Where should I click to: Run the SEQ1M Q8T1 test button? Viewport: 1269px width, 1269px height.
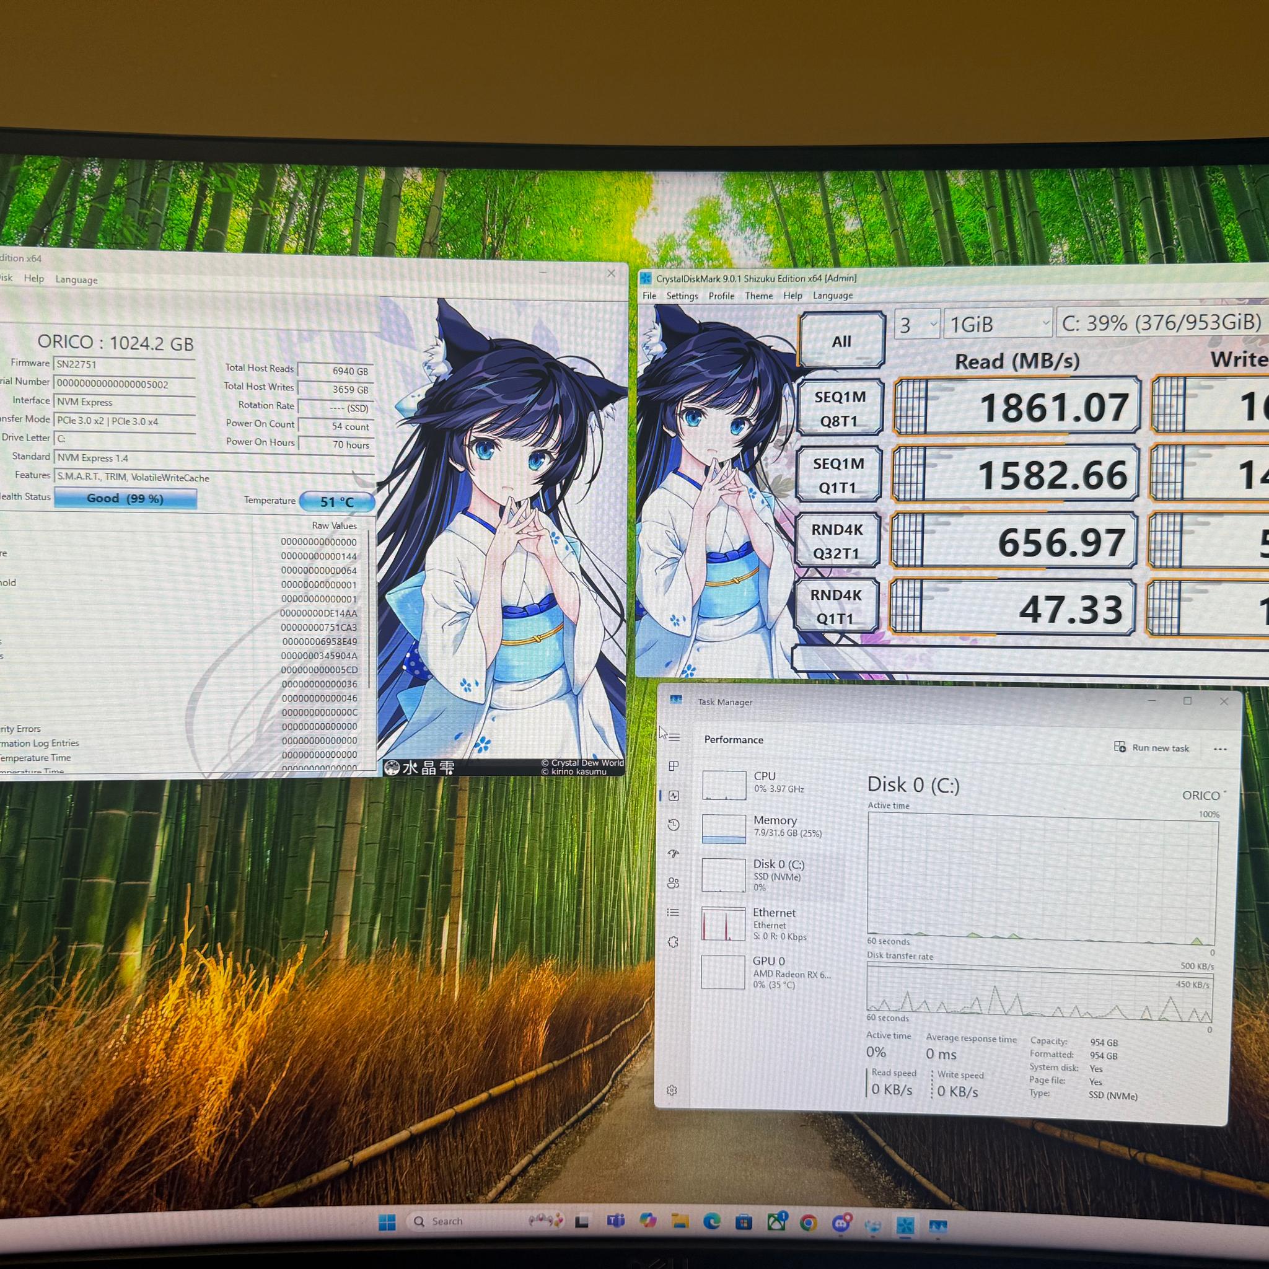(840, 408)
